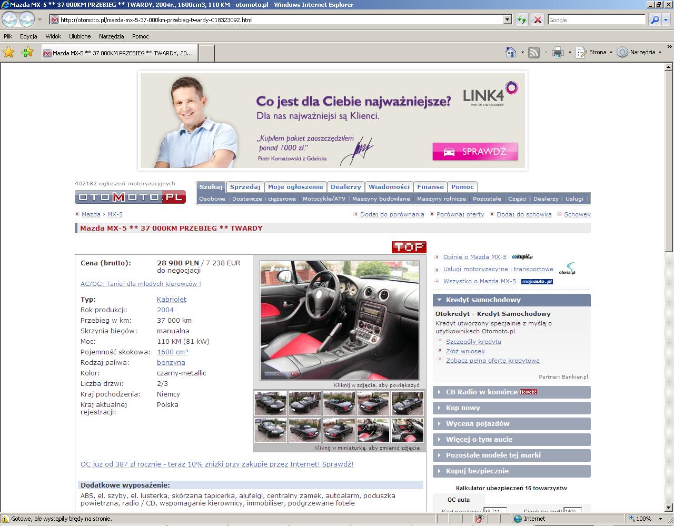Screen dimensions: 674x526
Task: Click the Back navigation arrow button
Action: 10,20
